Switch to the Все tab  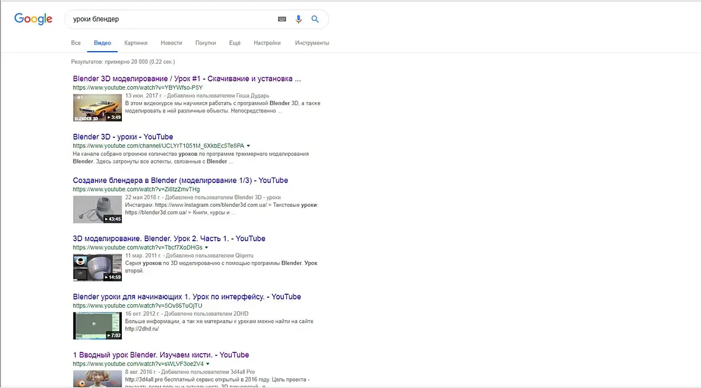[76, 43]
